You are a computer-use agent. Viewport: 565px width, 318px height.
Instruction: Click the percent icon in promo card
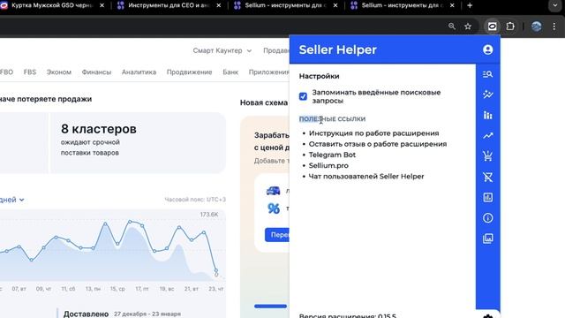(x=274, y=208)
